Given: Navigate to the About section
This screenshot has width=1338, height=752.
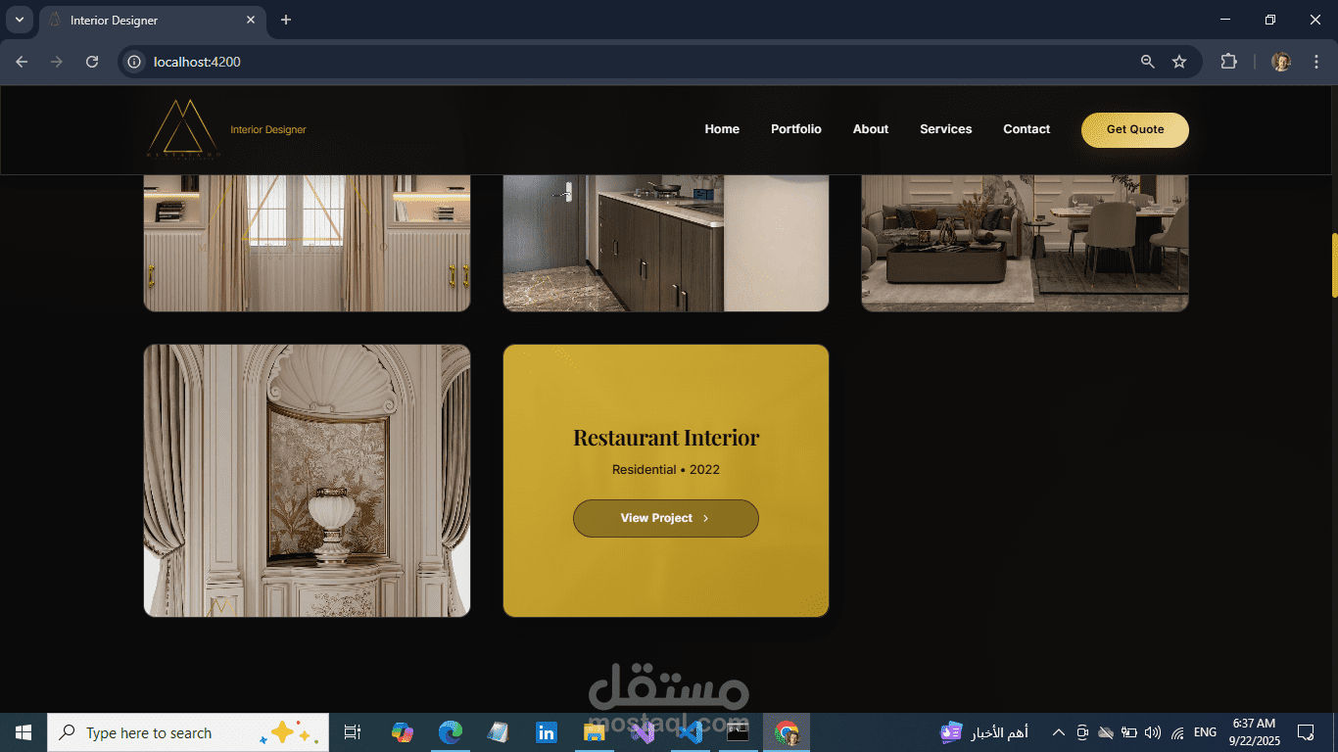Looking at the screenshot, I should [x=871, y=129].
